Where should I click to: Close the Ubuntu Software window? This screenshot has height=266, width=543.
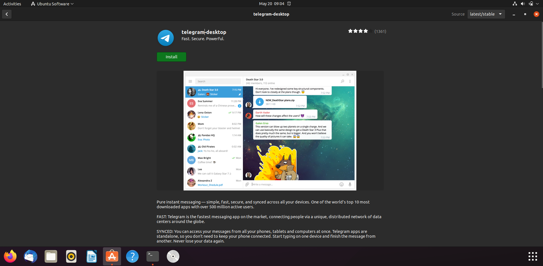[536, 14]
